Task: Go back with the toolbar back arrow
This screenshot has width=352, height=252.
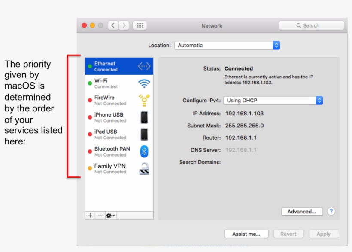Action: pos(113,25)
